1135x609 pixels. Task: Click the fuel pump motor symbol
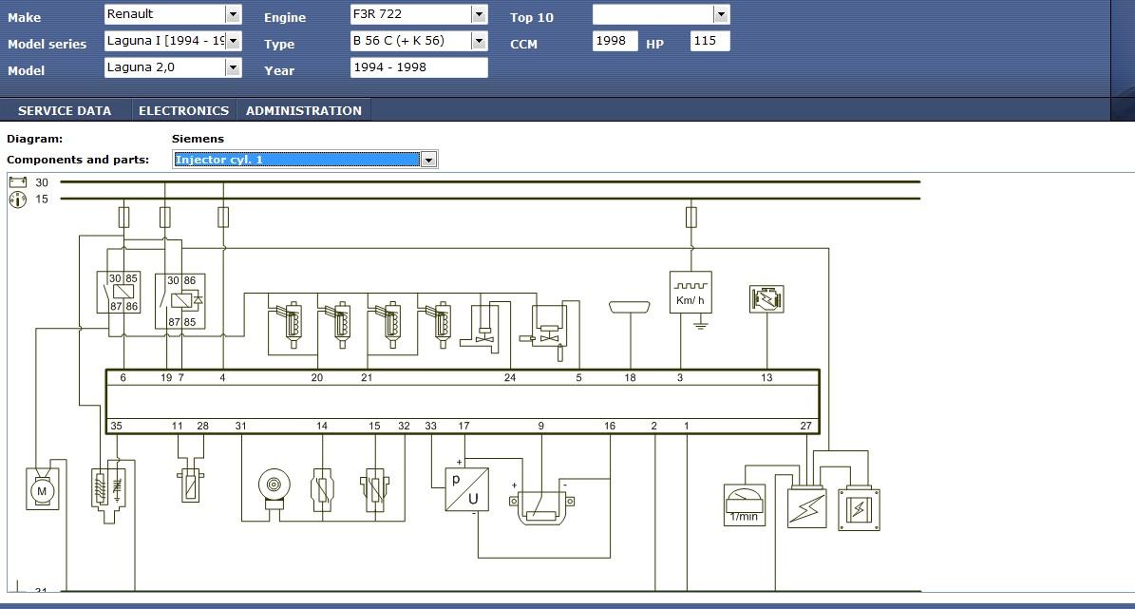[x=42, y=490]
